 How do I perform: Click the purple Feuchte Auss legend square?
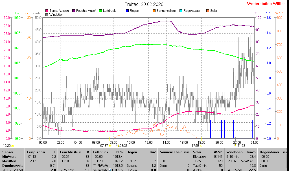(x=74, y=11)
